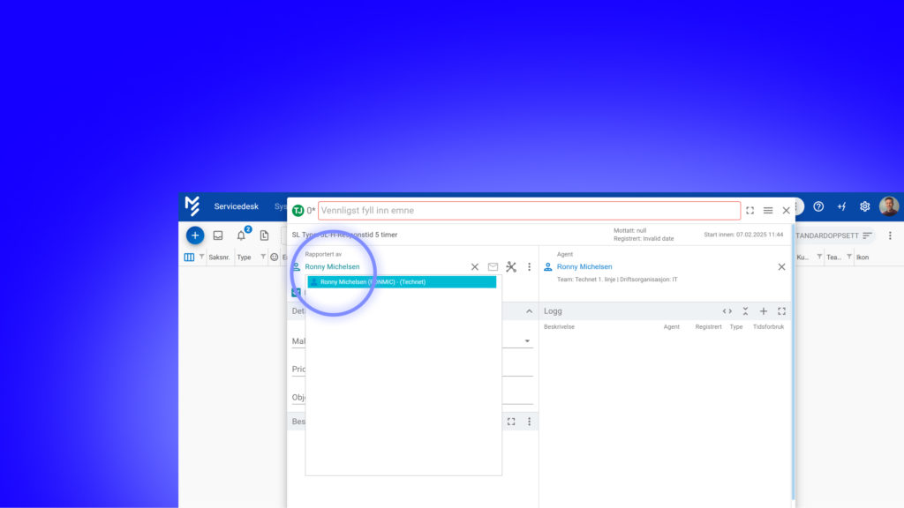This screenshot has height=508, width=904.
Task: Open the tools wrench icon beside reporter
Action: coord(511,266)
